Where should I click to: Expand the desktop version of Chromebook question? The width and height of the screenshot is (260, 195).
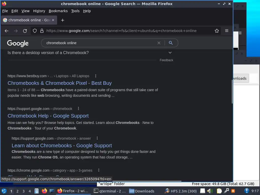pyautogui.click(x=170, y=53)
